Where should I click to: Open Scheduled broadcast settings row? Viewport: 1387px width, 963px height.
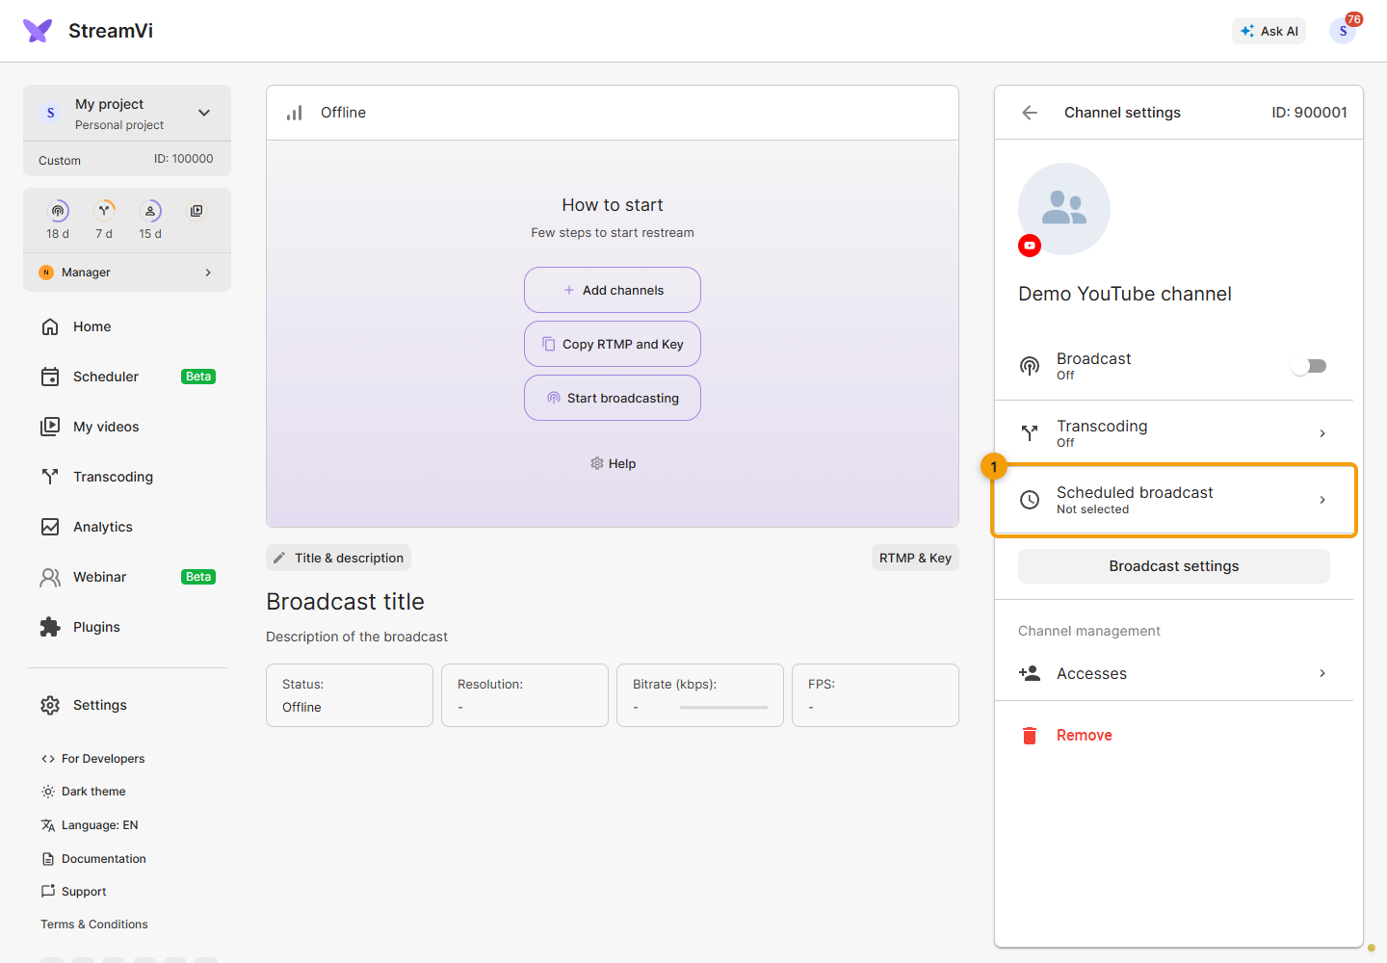pos(1174,500)
